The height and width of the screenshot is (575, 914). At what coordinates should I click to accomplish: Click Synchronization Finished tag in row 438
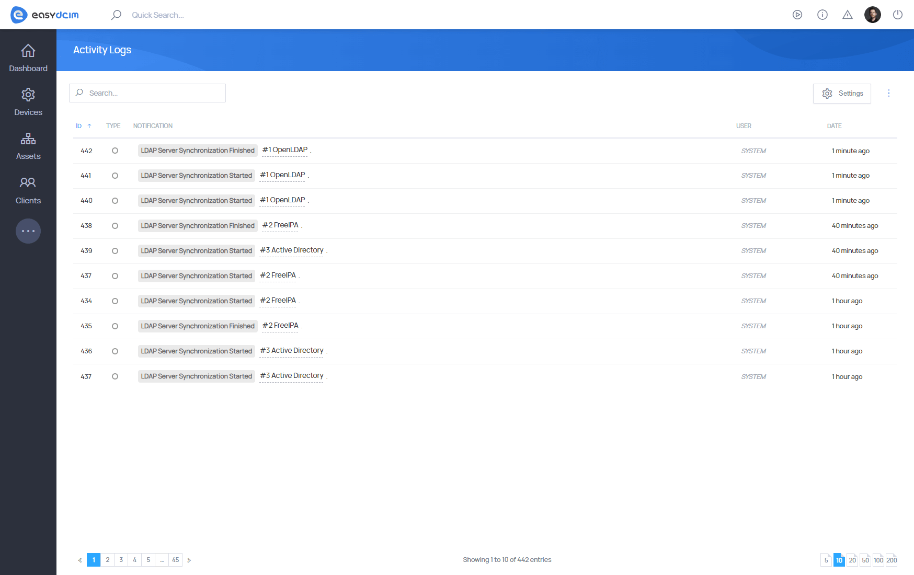coord(198,226)
